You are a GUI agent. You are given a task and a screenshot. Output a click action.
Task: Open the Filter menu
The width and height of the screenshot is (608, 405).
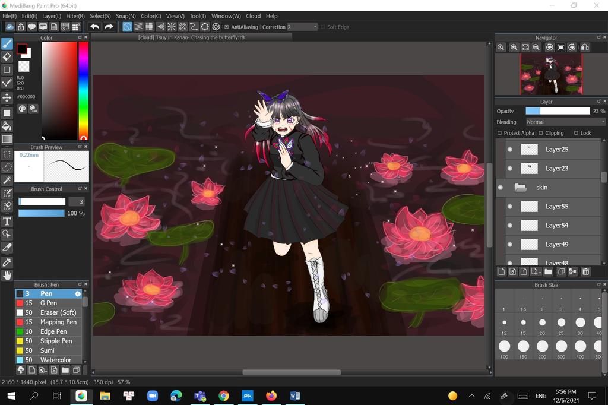(x=75, y=16)
